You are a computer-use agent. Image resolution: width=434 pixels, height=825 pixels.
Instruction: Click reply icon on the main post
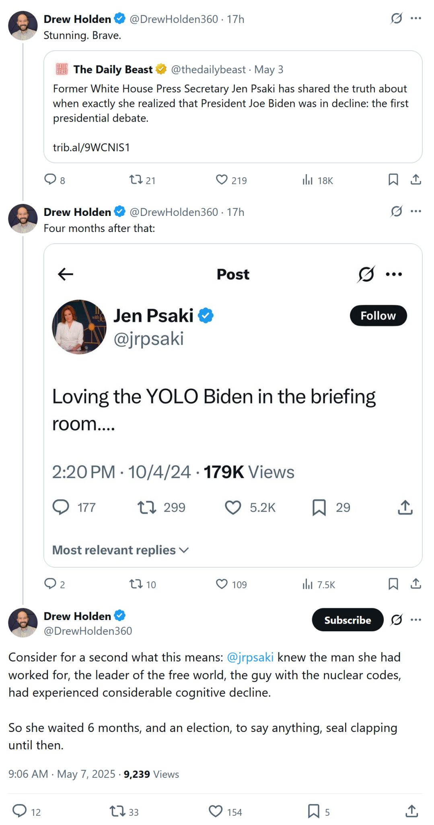19,811
